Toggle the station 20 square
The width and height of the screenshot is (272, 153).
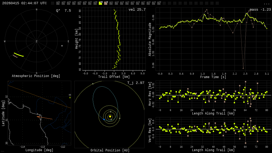(x=159, y=3)
